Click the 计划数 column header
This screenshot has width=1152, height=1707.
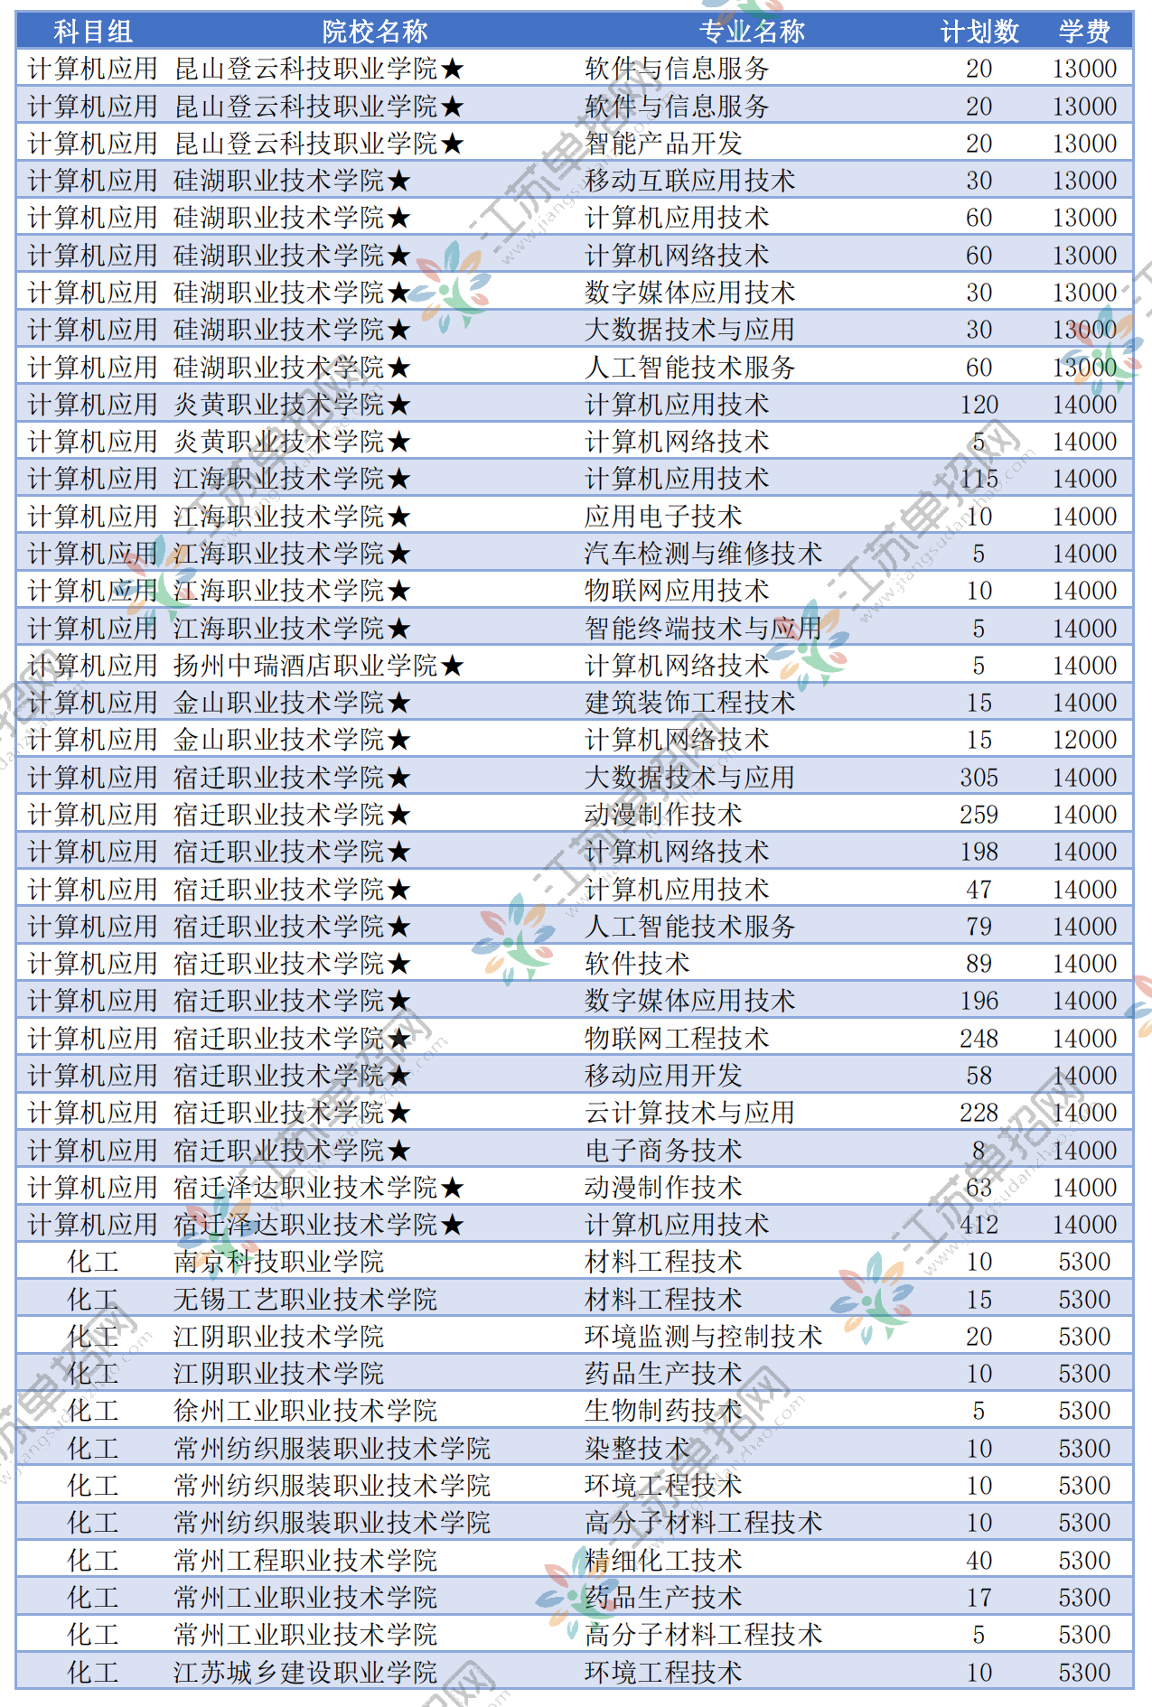979,32
